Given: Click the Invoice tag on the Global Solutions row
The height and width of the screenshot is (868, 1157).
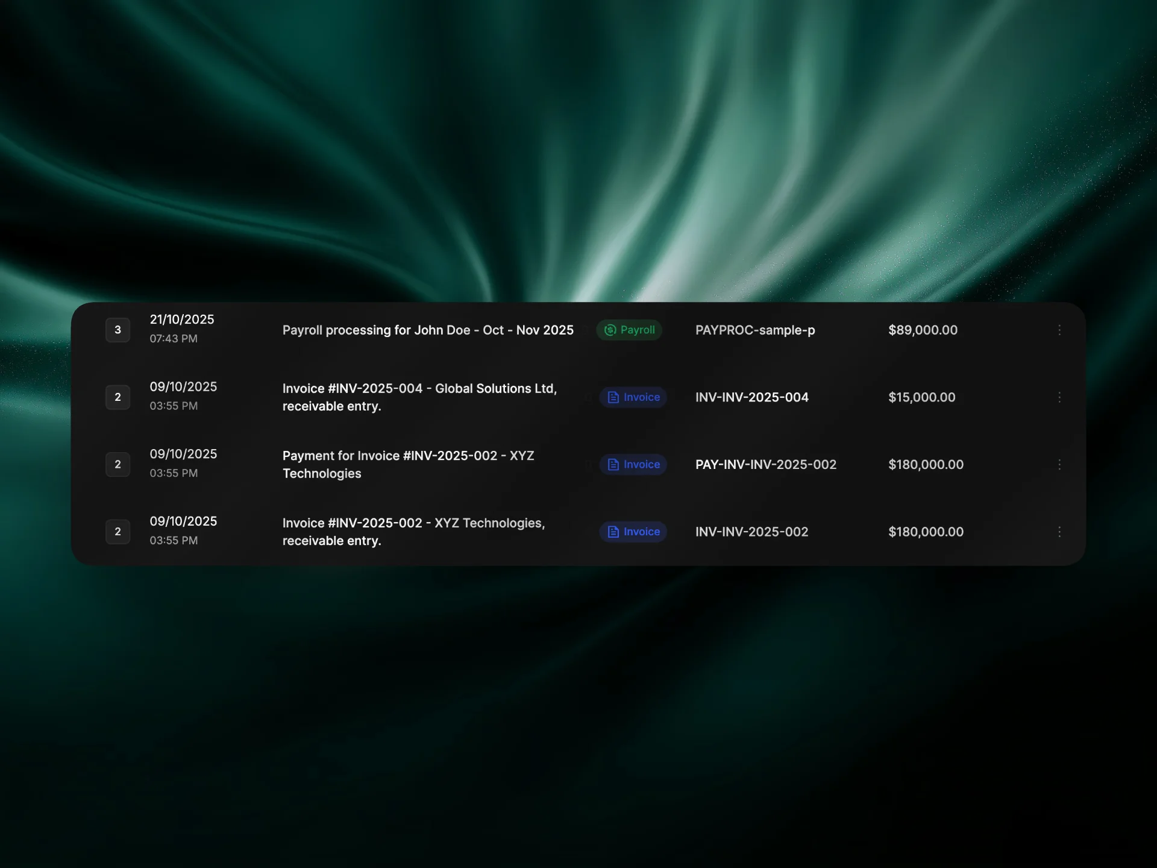Looking at the screenshot, I should pyautogui.click(x=633, y=397).
